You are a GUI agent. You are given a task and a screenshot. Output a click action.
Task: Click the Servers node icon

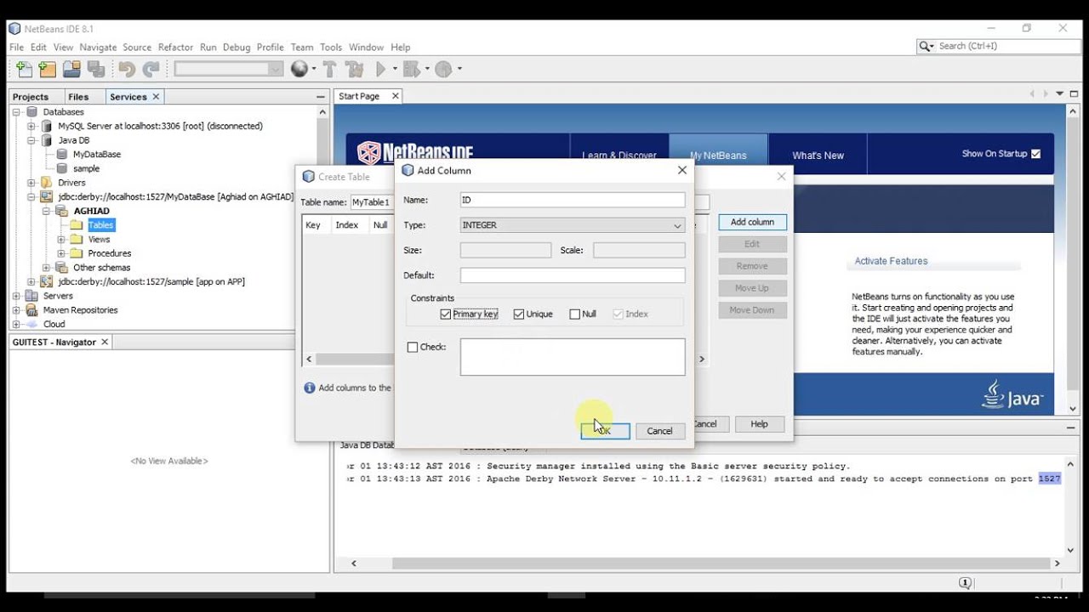[32, 296]
